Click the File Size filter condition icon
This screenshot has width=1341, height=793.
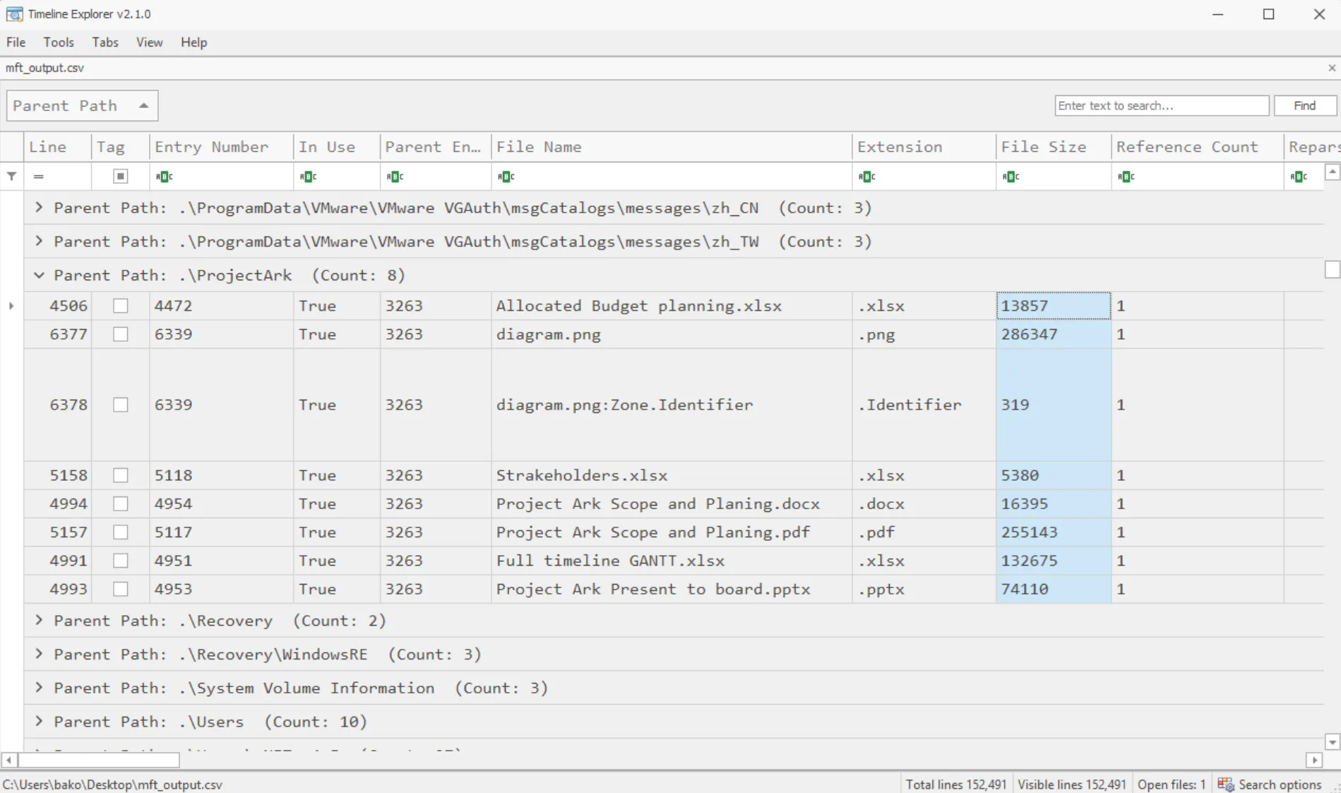coord(1011,177)
